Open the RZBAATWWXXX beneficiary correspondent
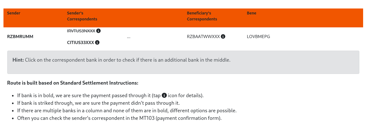 pyautogui.click(x=203, y=36)
